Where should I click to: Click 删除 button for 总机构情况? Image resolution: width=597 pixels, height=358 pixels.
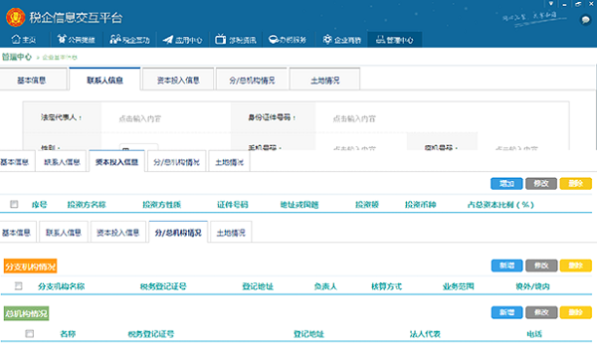(x=576, y=312)
